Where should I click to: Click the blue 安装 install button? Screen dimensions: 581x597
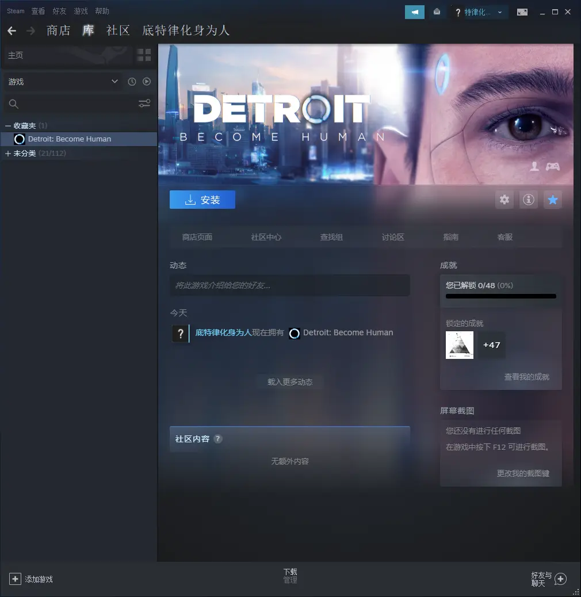pos(202,200)
